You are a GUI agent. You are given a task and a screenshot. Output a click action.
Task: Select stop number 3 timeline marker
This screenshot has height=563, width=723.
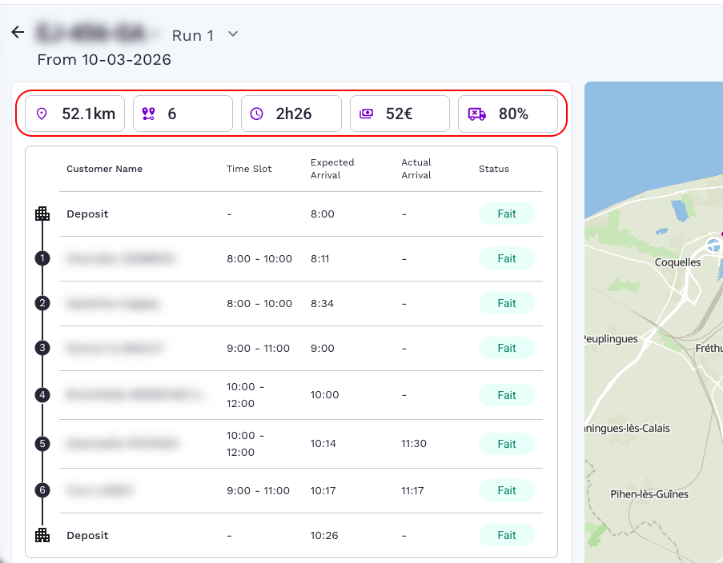pyautogui.click(x=42, y=348)
